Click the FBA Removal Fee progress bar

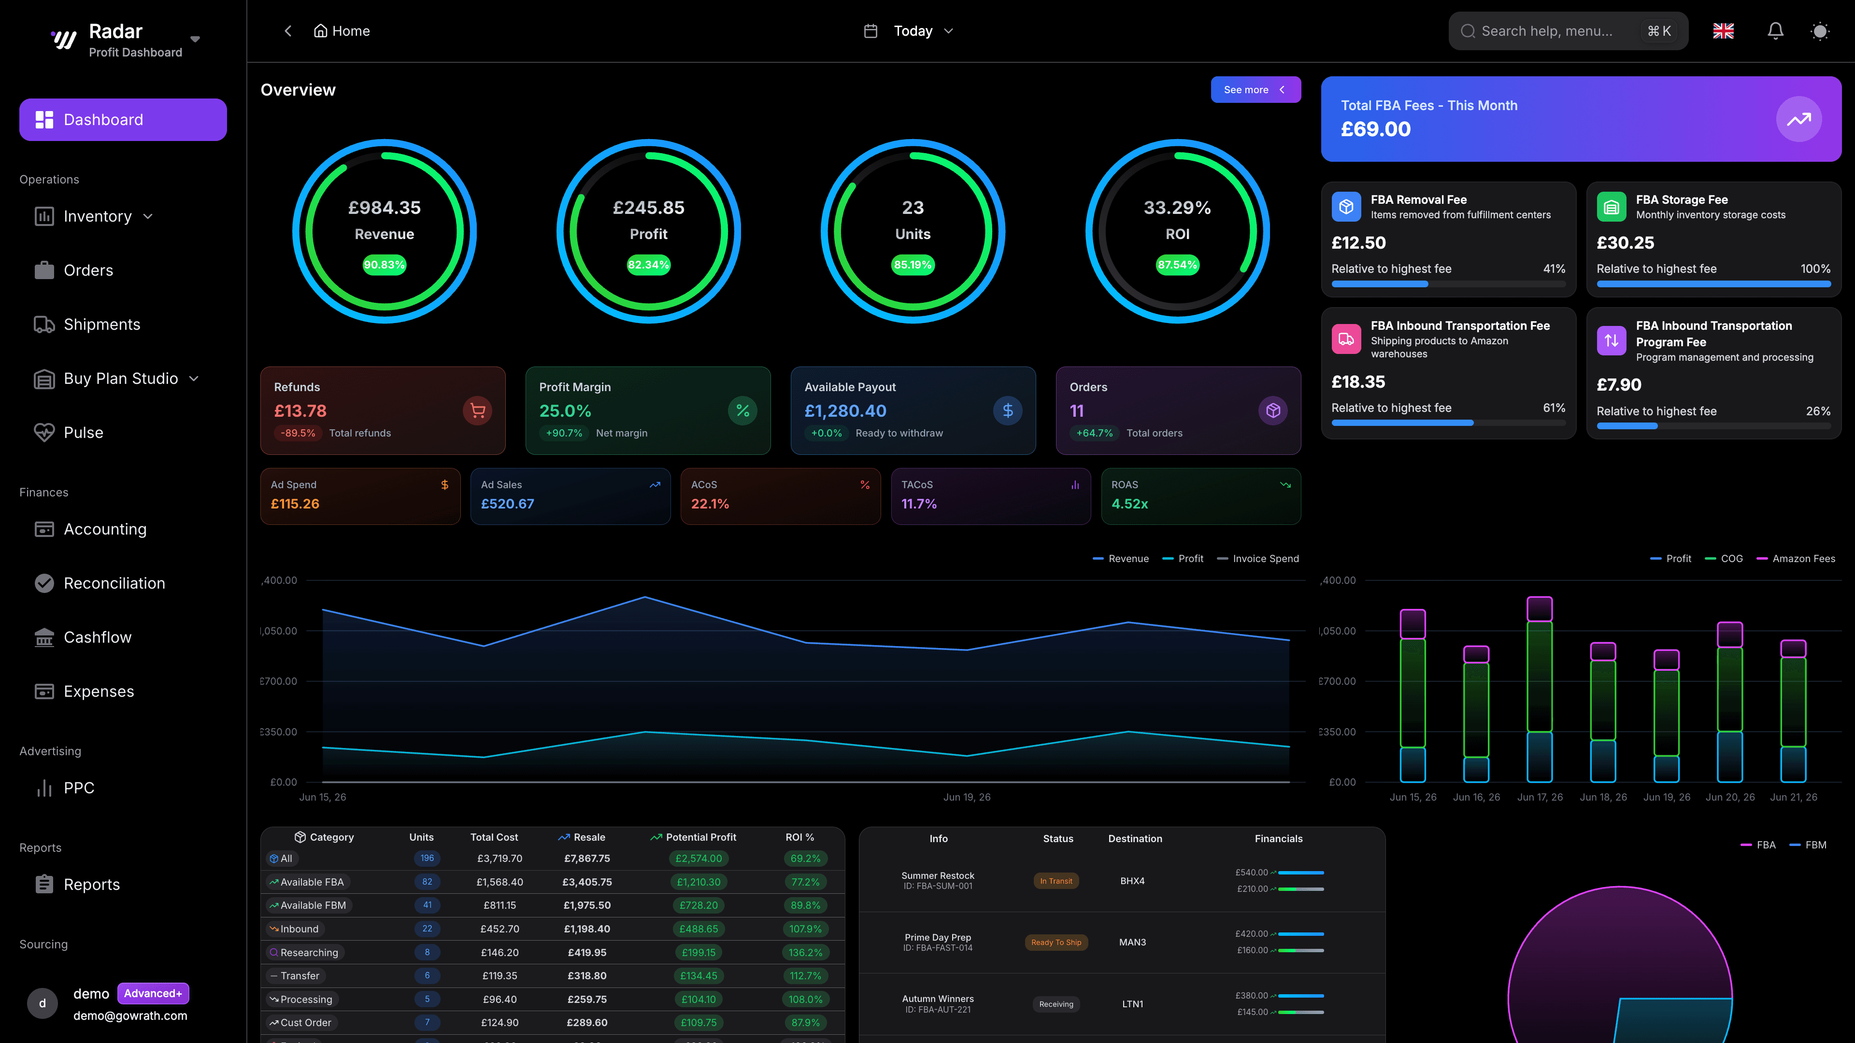coord(1448,284)
